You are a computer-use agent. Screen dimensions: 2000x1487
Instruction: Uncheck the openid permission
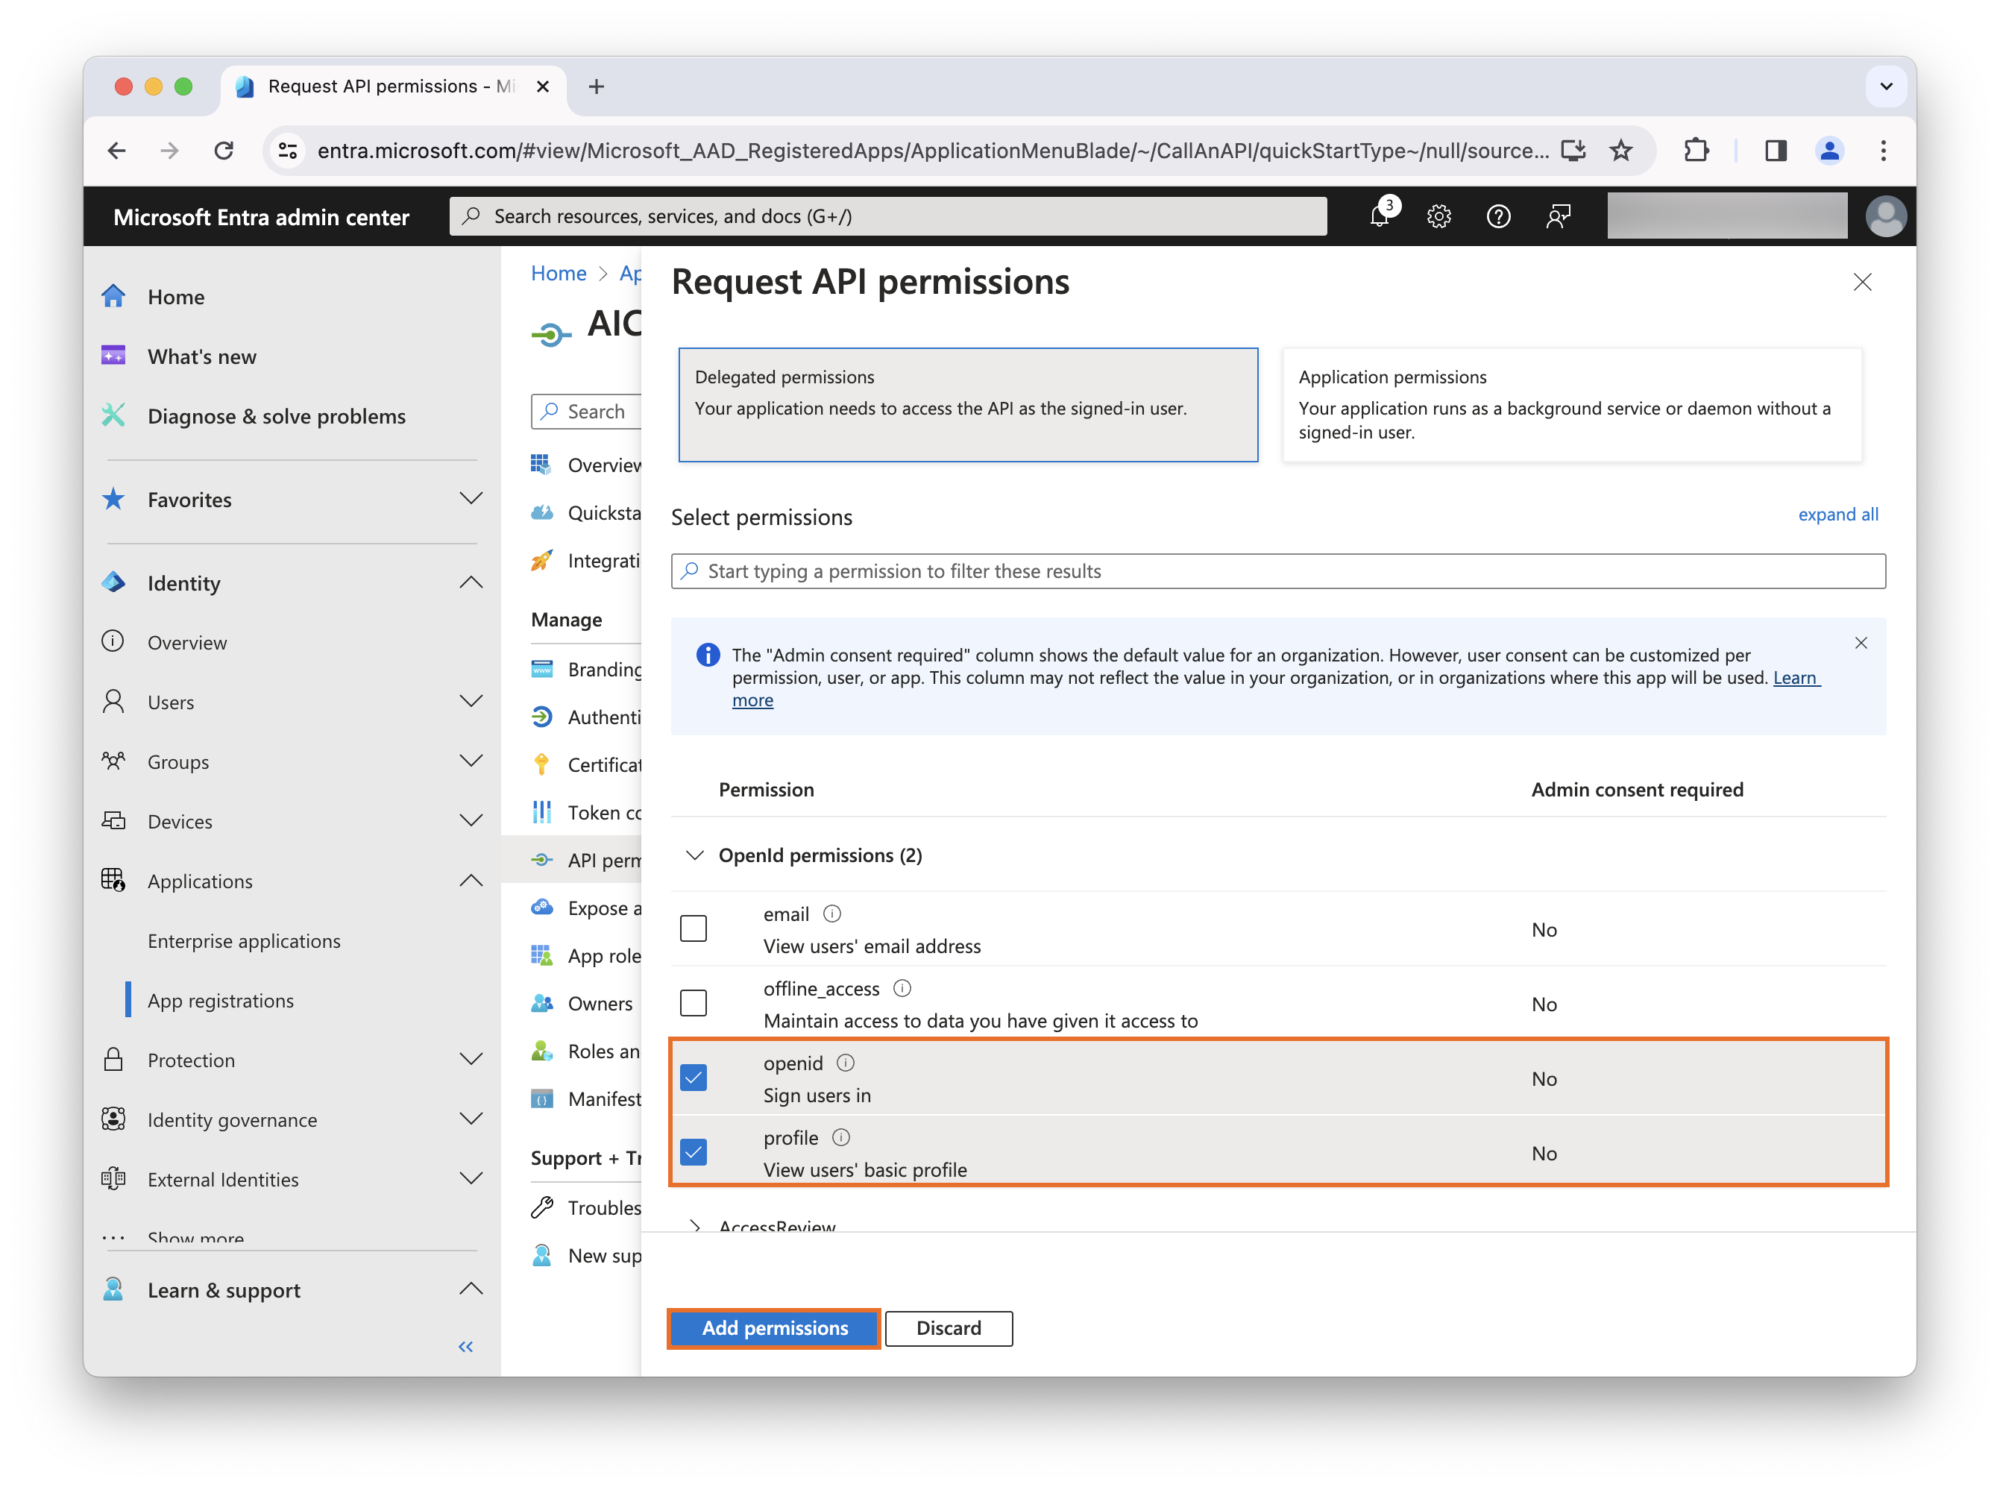tap(693, 1078)
